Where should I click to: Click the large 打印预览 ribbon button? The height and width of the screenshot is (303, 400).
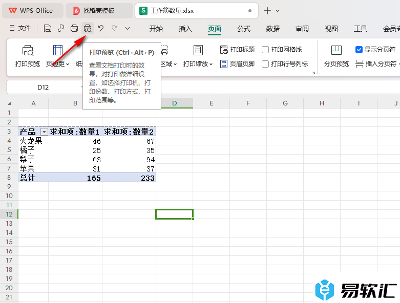pos(28,56)
